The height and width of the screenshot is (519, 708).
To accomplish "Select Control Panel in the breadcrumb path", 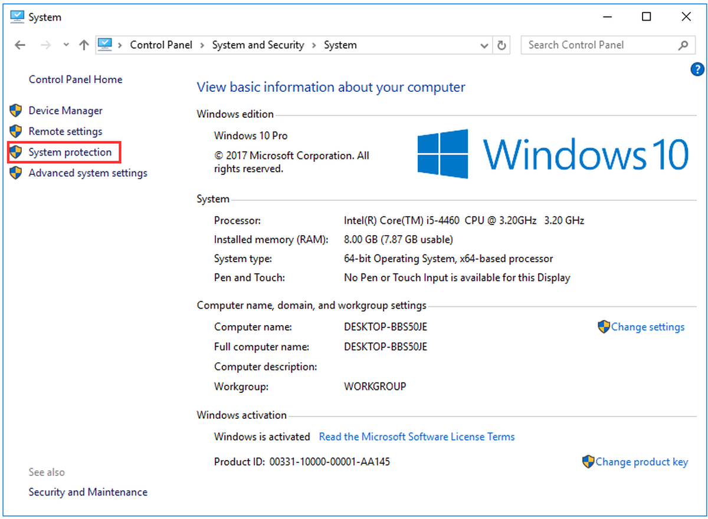I will pyautogui.click(x=161, y=45).
